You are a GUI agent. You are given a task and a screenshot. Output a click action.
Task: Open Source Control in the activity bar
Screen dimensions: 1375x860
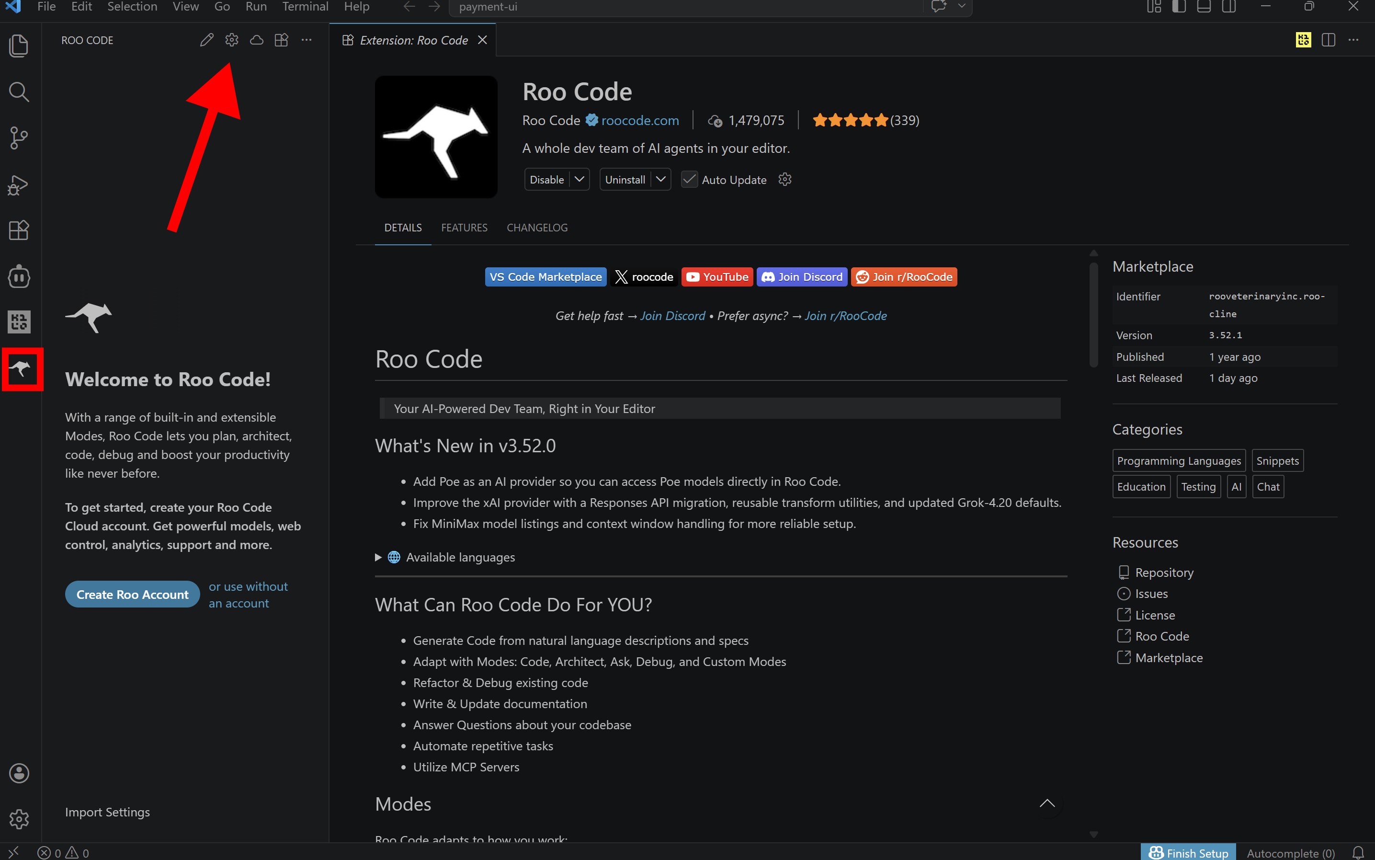[19, 138]
